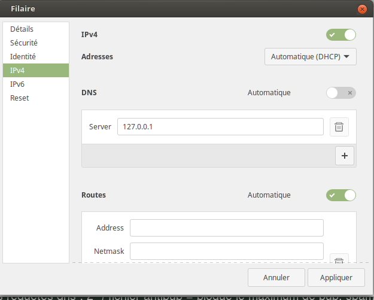Click the trash icon beside Netmask route
The height and width of the screenshot is (300, 374).
click(x=339, y=259)
